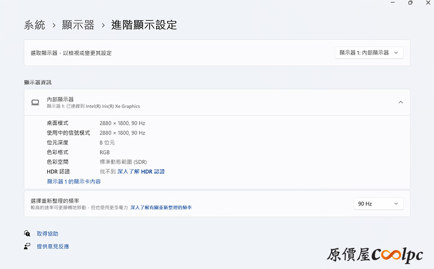The image size is (434, 269).
Task: Click the 取得協助 help icon
Action: pos(27,234)
